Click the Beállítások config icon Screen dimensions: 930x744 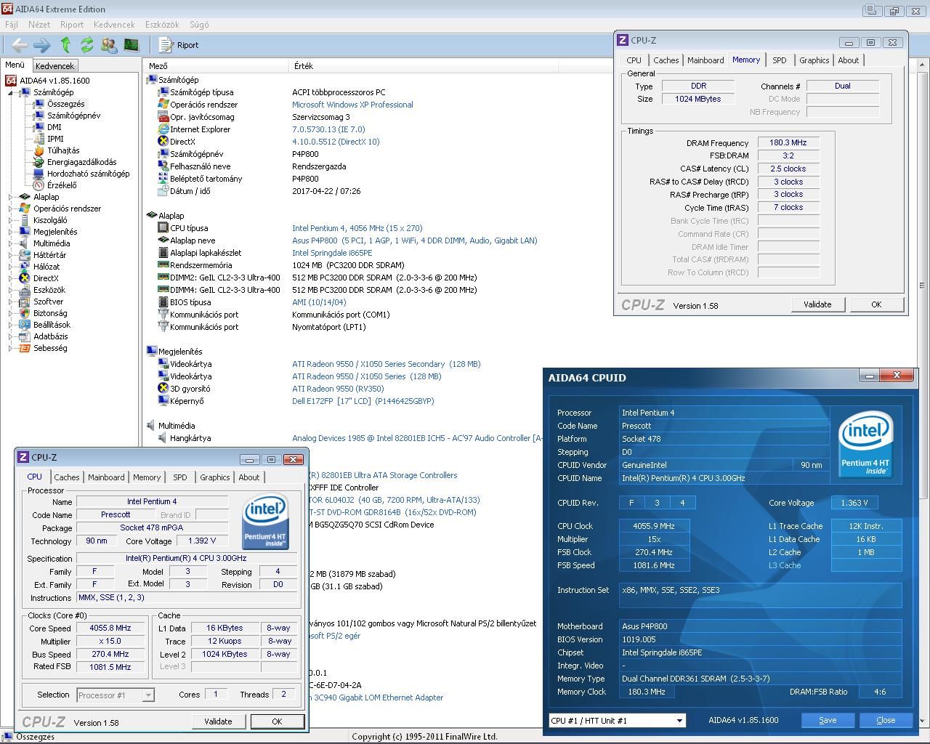(x=25, y=325)
